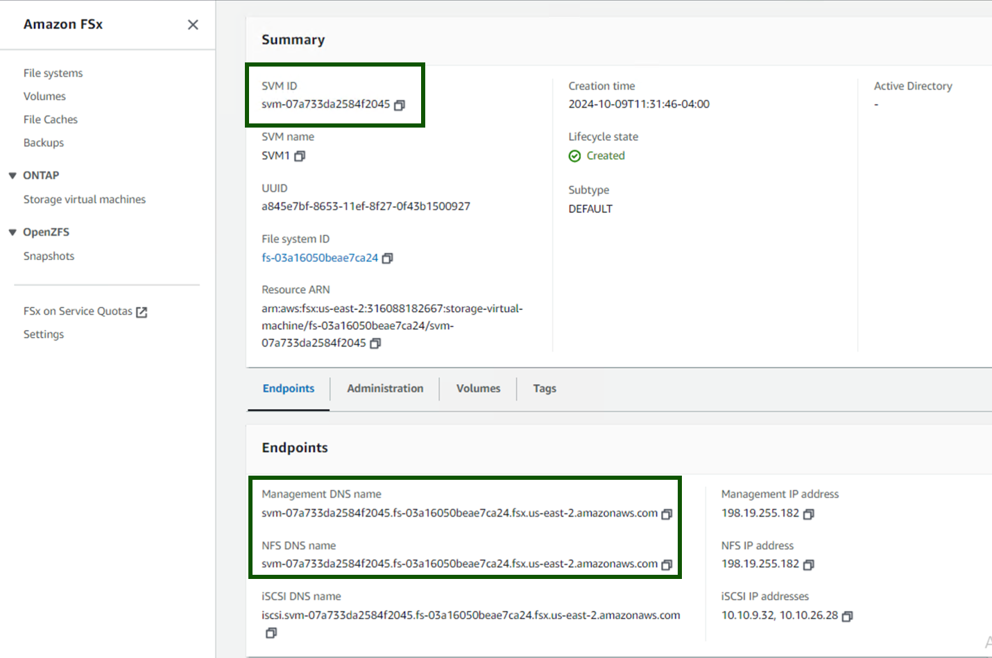Image resolution: width=992 pixels, height=658 pixels.
Task: Open file system fs-03a16050beae7ca24 link
Action: click(320, 258)
